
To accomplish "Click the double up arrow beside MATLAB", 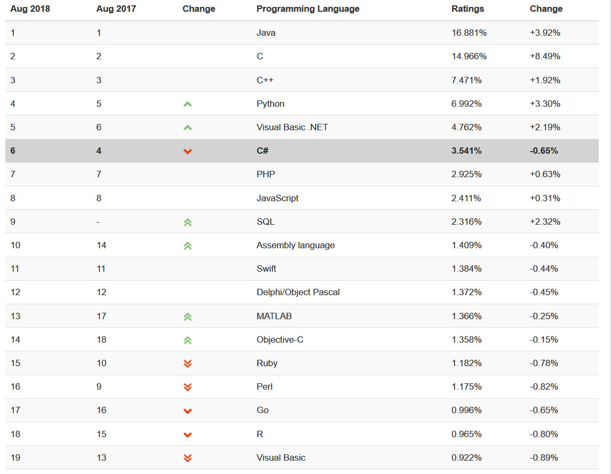I will [187, 317].
